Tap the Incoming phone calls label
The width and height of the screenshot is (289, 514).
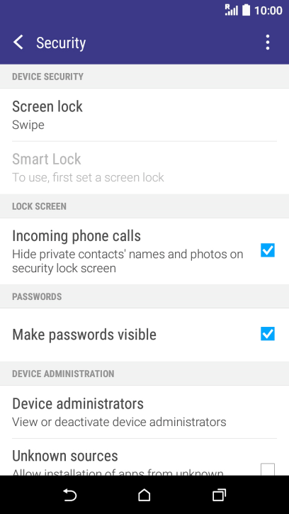pos(76,236)
